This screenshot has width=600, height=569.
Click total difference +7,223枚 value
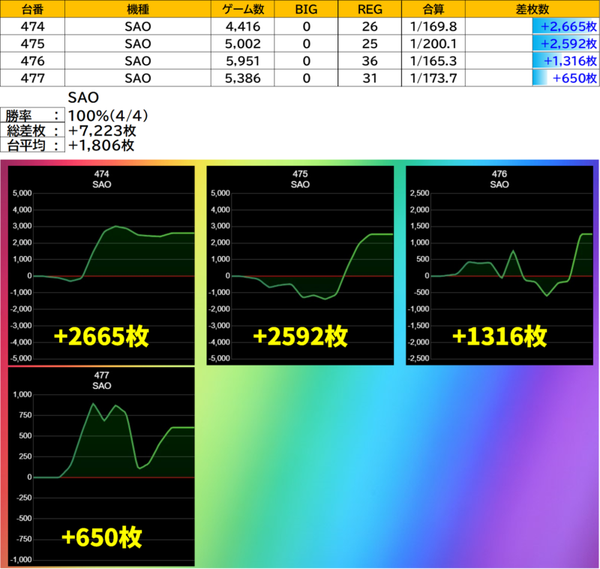(x=102, y=131)
